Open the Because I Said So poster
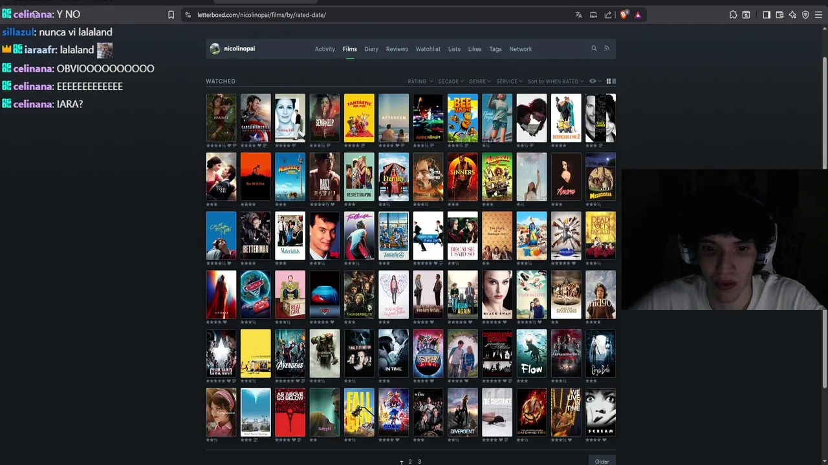The width and height of the screenshot is (828, 465). coord(463,236)
